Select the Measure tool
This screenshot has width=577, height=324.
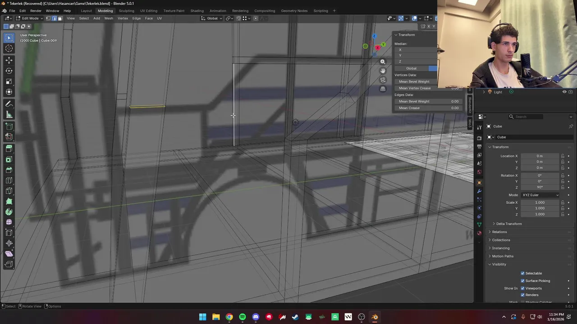coord(9,115)
